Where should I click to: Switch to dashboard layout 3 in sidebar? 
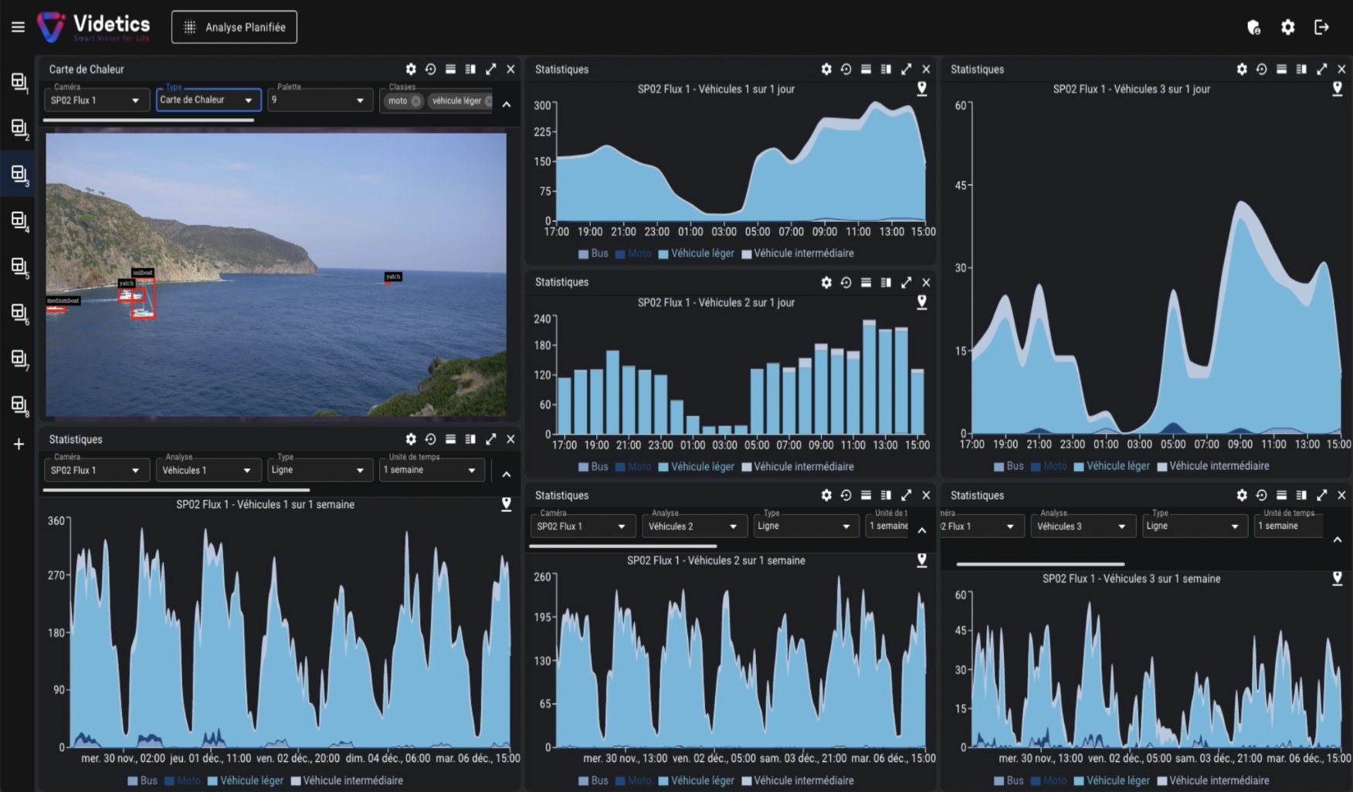tap(19, 175)
